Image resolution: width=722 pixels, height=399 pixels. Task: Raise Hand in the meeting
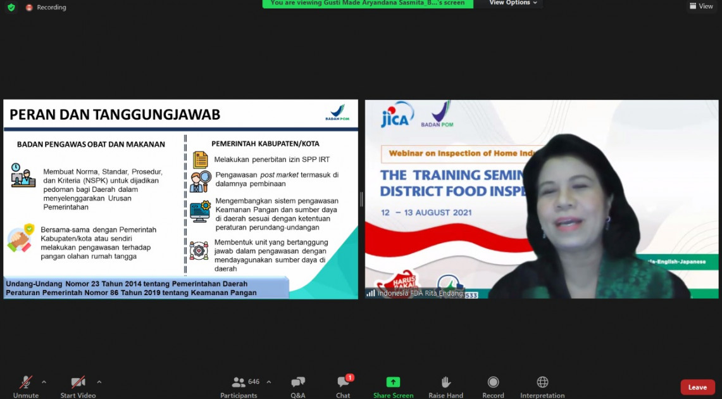click(x=445, y=386)
